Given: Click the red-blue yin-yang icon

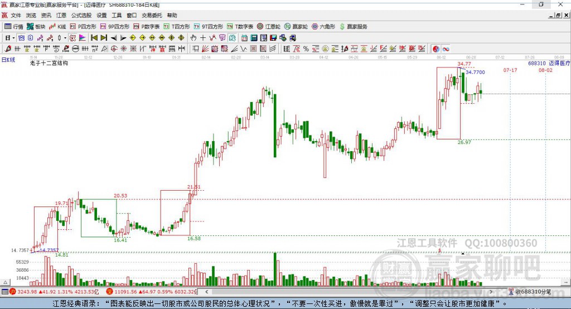Looking at the screenshot, I should point(436,49).
